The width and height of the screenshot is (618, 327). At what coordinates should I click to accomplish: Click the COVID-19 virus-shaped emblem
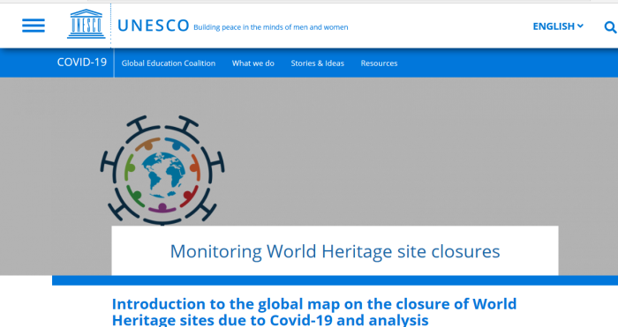click(162, 170)
